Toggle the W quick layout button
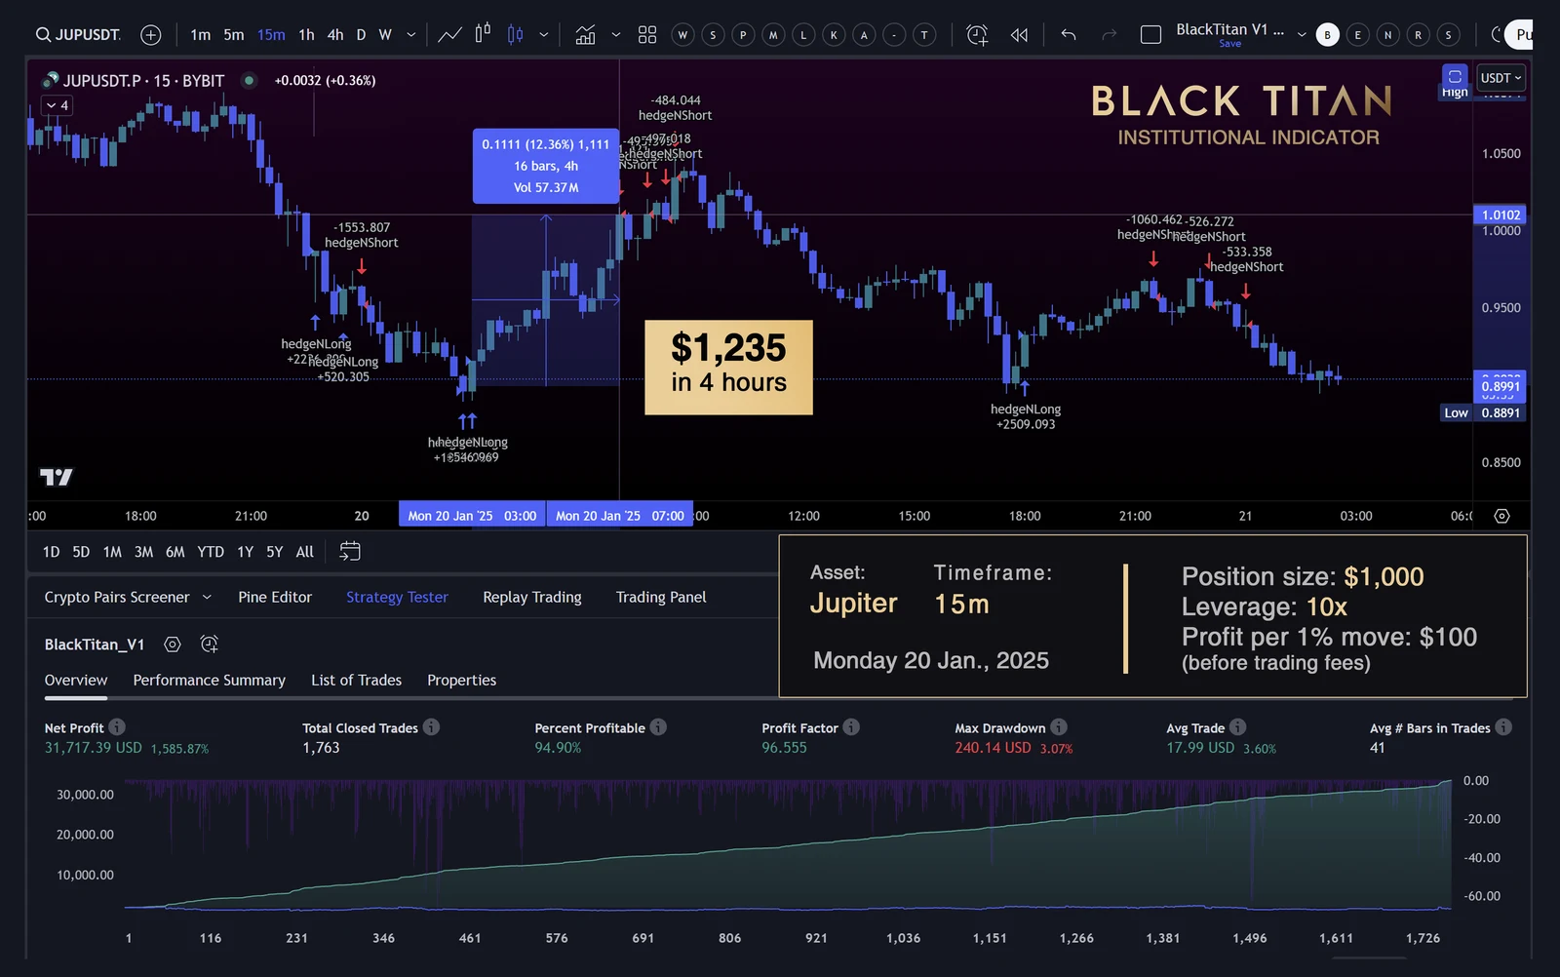This screenshot has width=1560, height=977. [682, 35]
